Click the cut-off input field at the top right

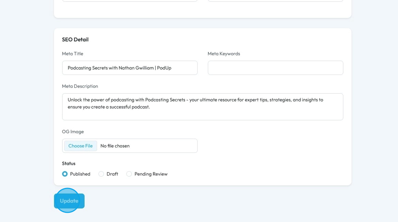(x=275, y=1)
